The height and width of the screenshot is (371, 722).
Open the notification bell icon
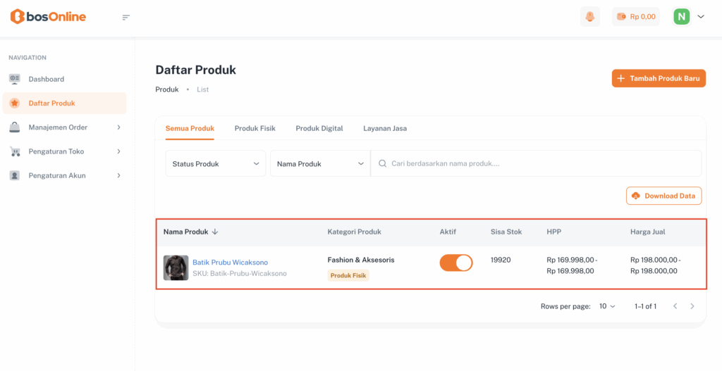pyautogui.click(x=589, y=16)
